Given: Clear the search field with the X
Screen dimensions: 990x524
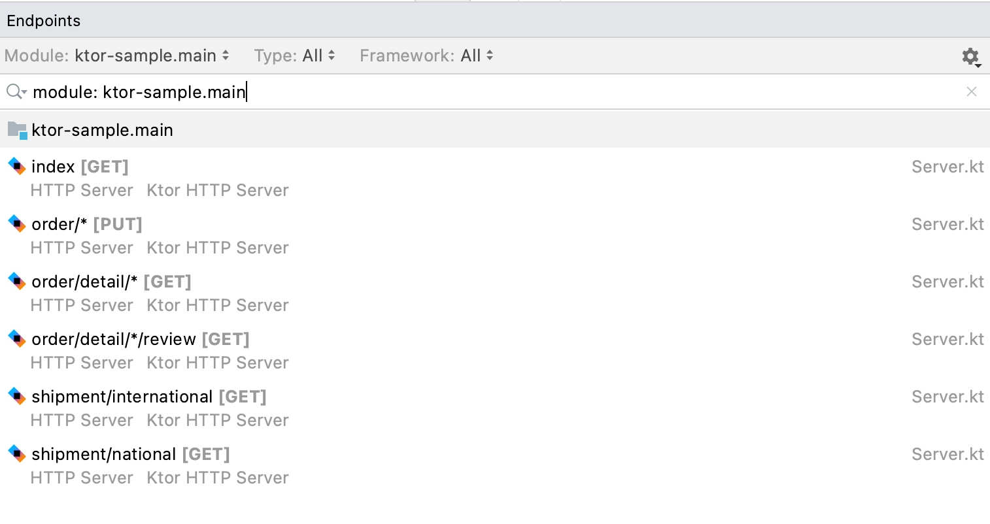Looking at the screenshot, I should 972,92.
